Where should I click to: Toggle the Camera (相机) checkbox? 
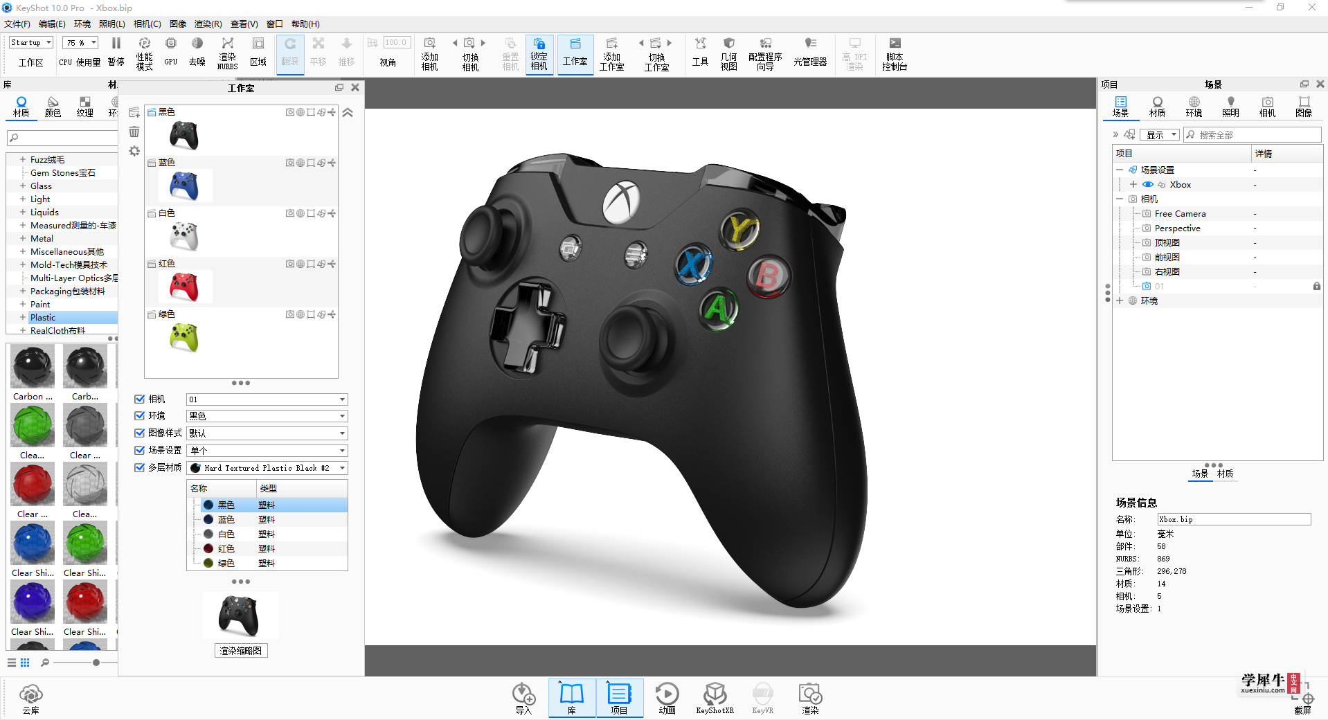click(x=139, y=399)
